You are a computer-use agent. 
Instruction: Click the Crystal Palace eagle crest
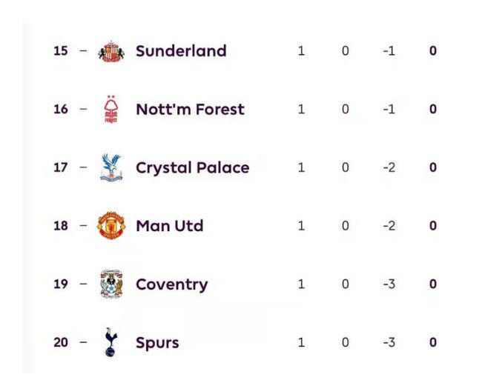(111, 167)
